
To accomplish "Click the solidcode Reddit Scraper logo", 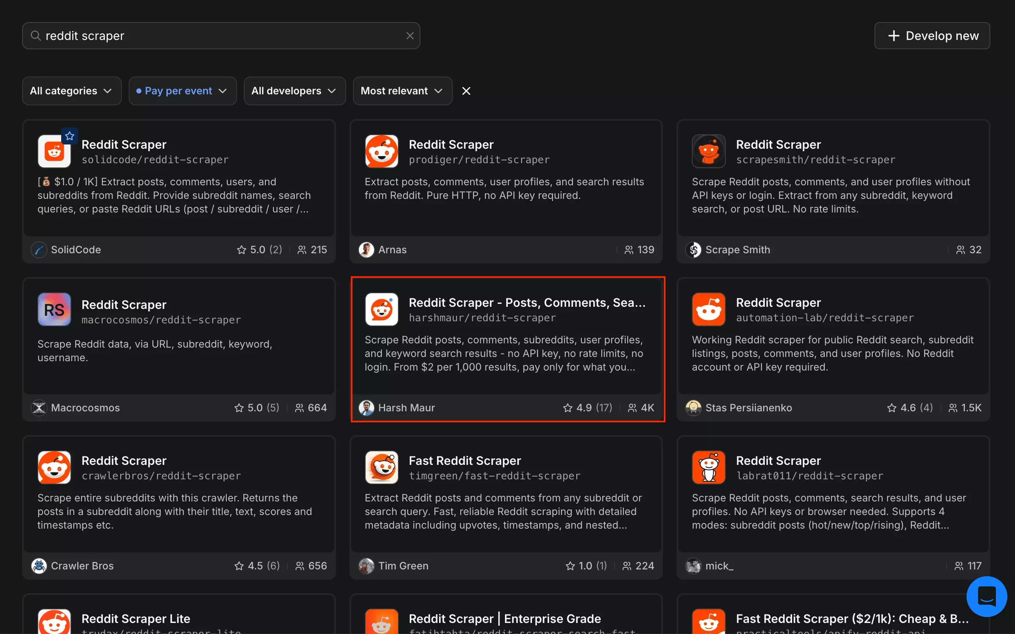I will [54, 151].
